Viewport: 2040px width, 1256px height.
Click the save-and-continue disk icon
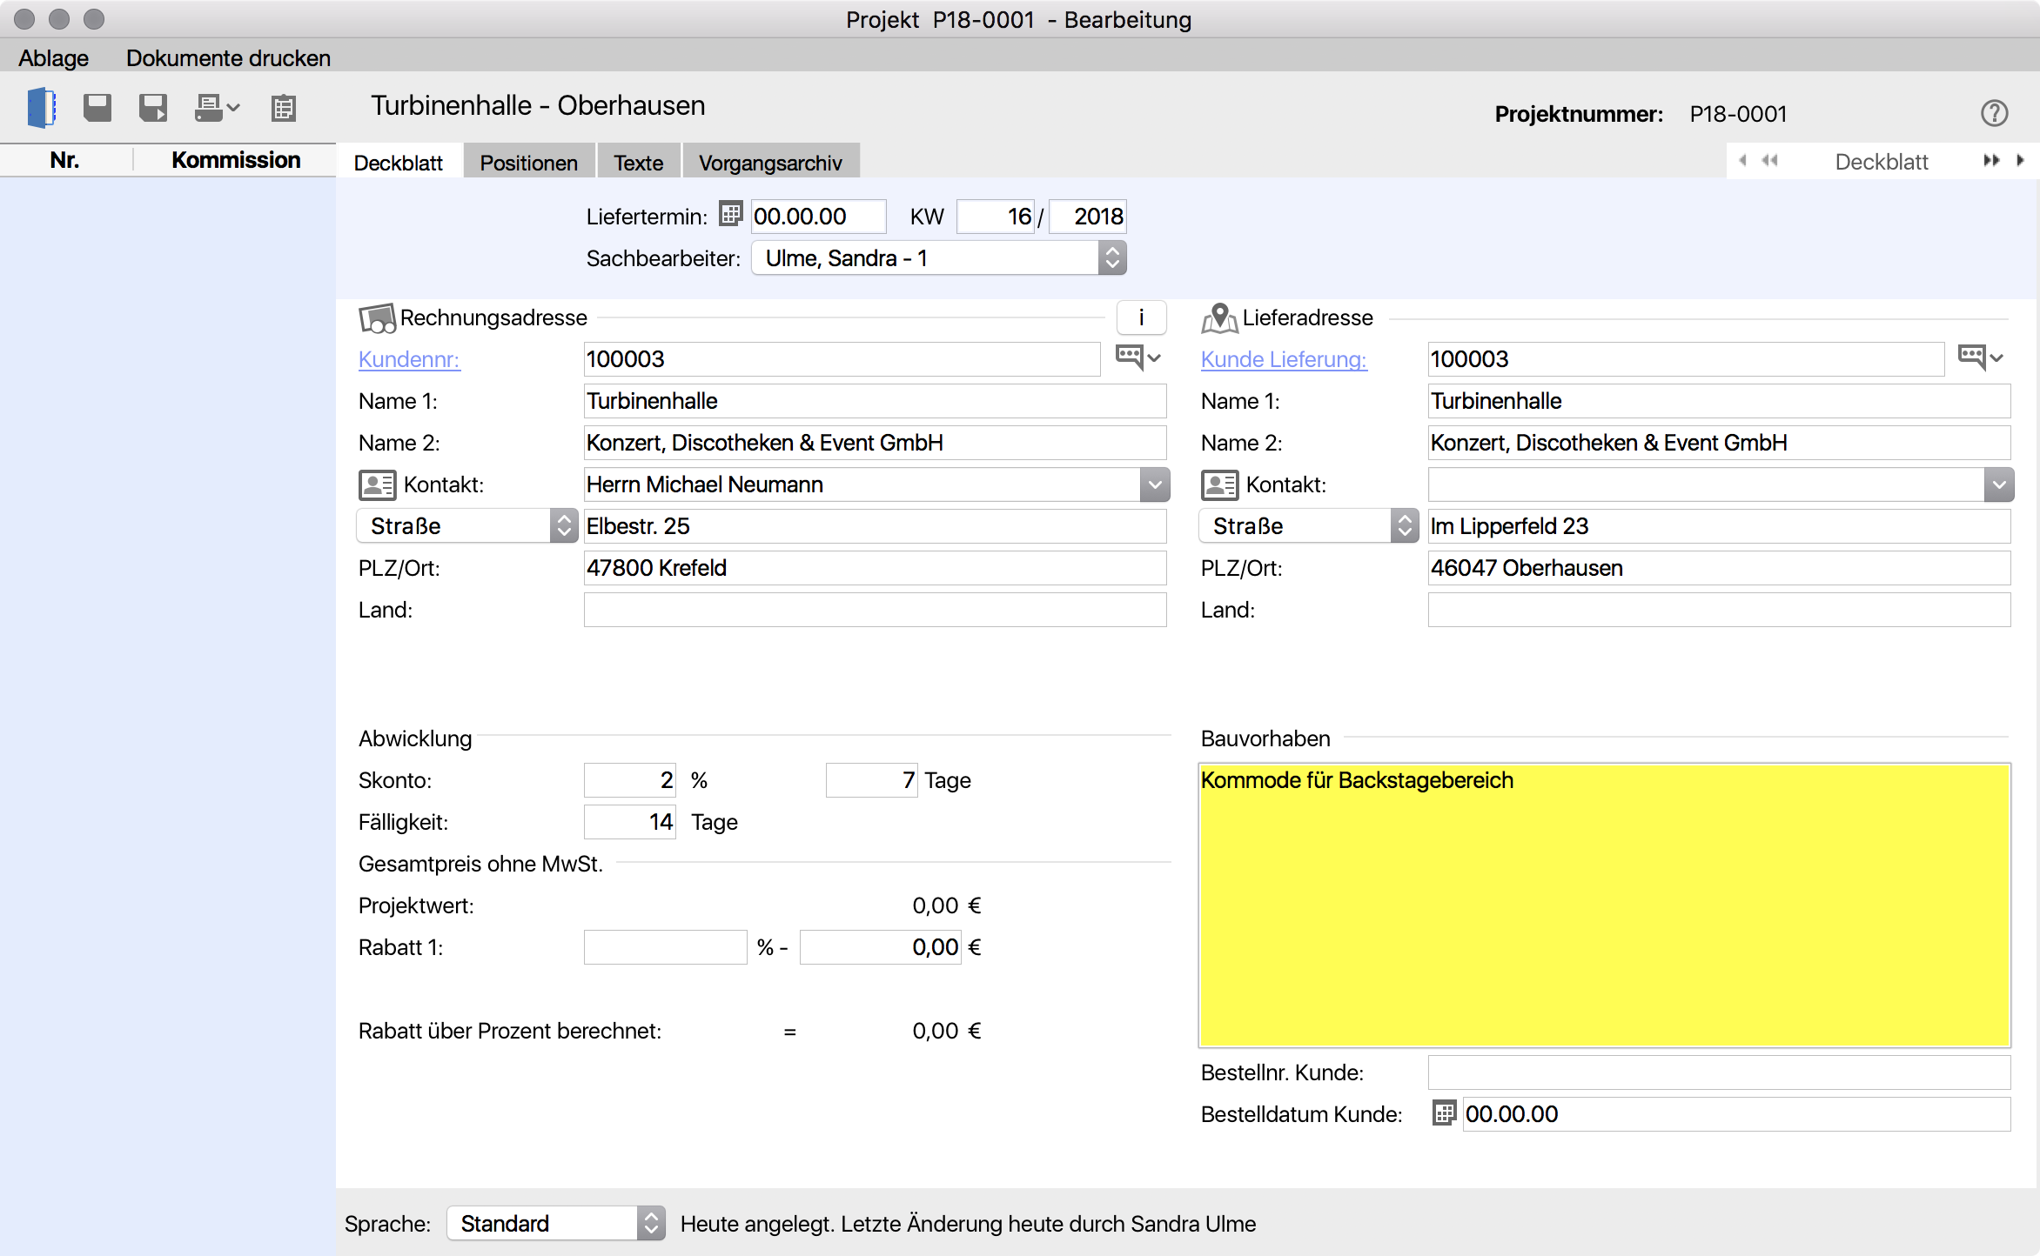tap(153, 108)
